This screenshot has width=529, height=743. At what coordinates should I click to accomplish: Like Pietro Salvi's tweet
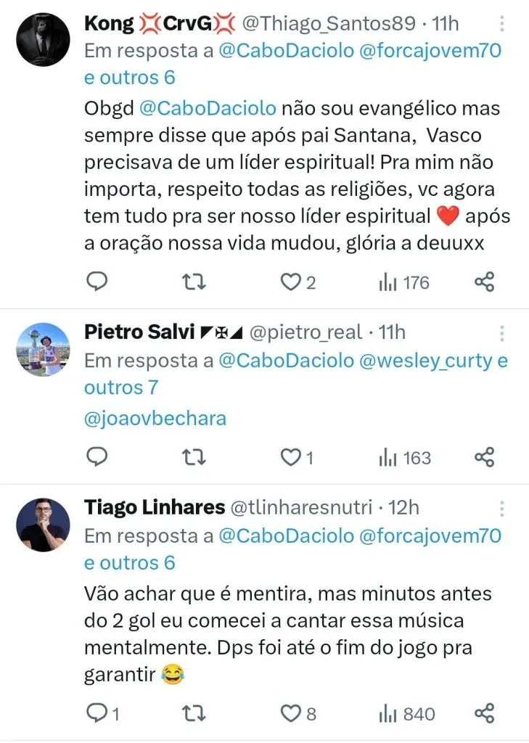pyautogui.click(x=291, y=457)
